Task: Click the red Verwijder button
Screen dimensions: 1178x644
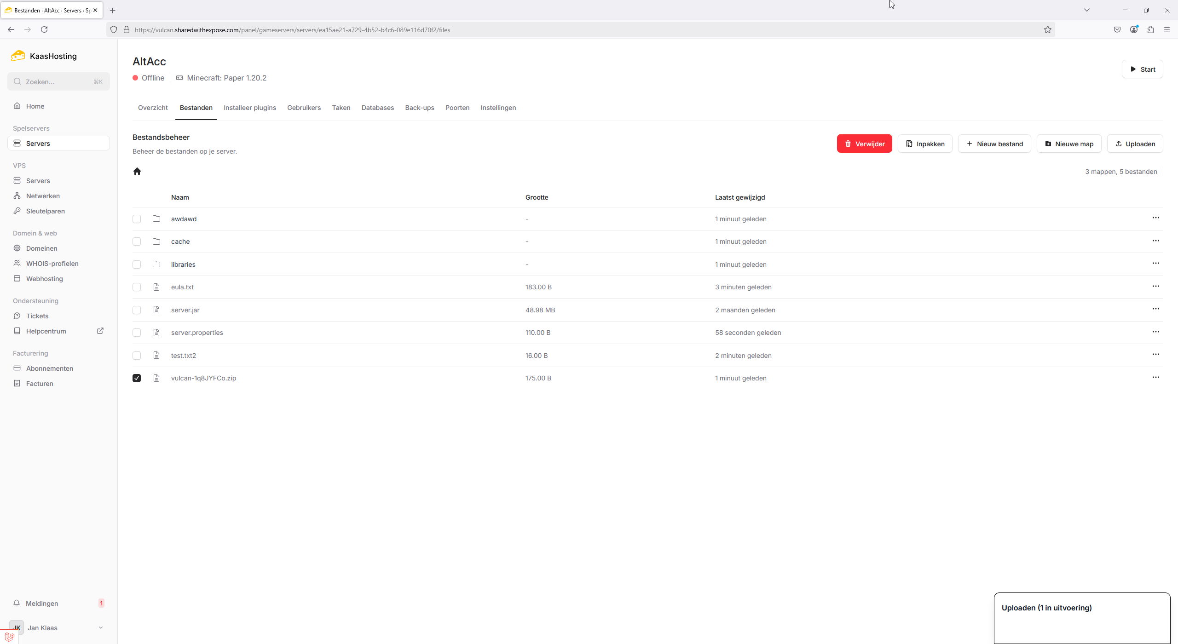Action: (x=864, y=144)
